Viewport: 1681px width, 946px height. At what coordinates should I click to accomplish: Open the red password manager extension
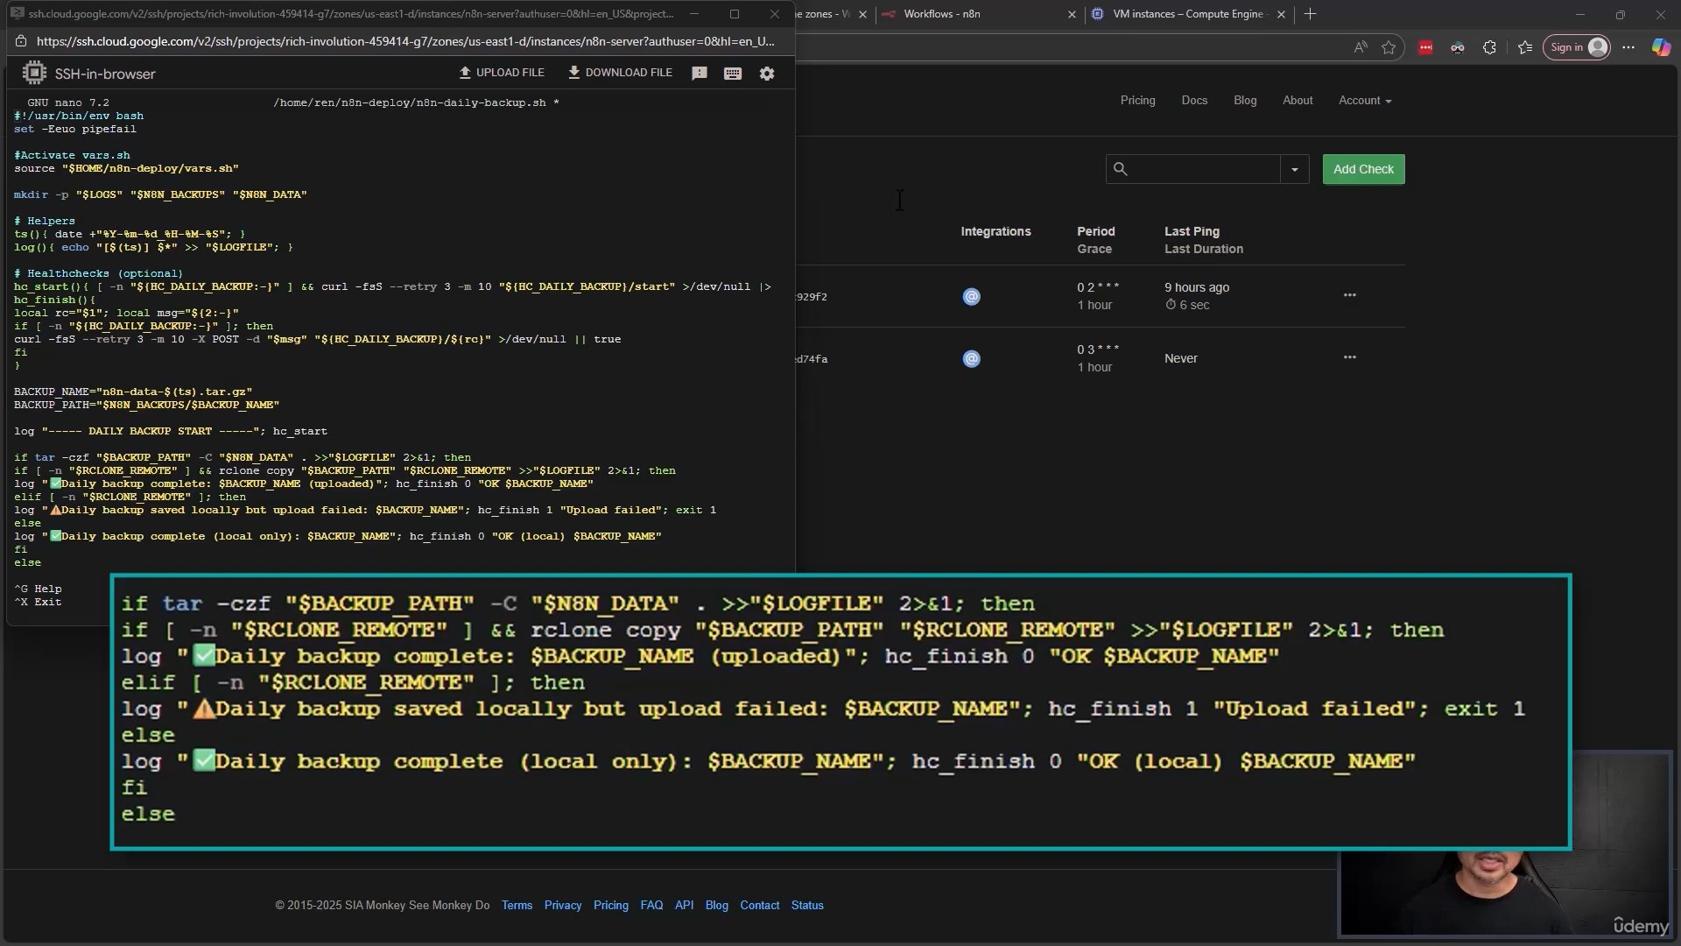coord(1425,48)
